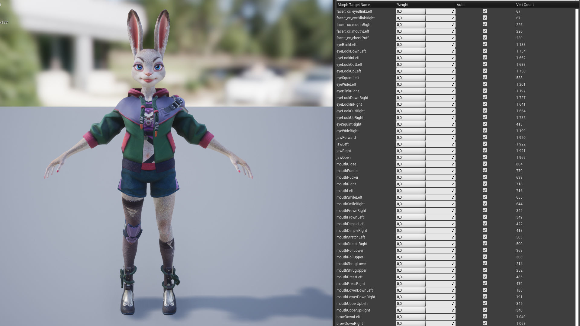The width and height of the screenshot is (580, 326).
Task: Toggle Auto checkbox for eyeLookUpRight
Action: (485, 117)
